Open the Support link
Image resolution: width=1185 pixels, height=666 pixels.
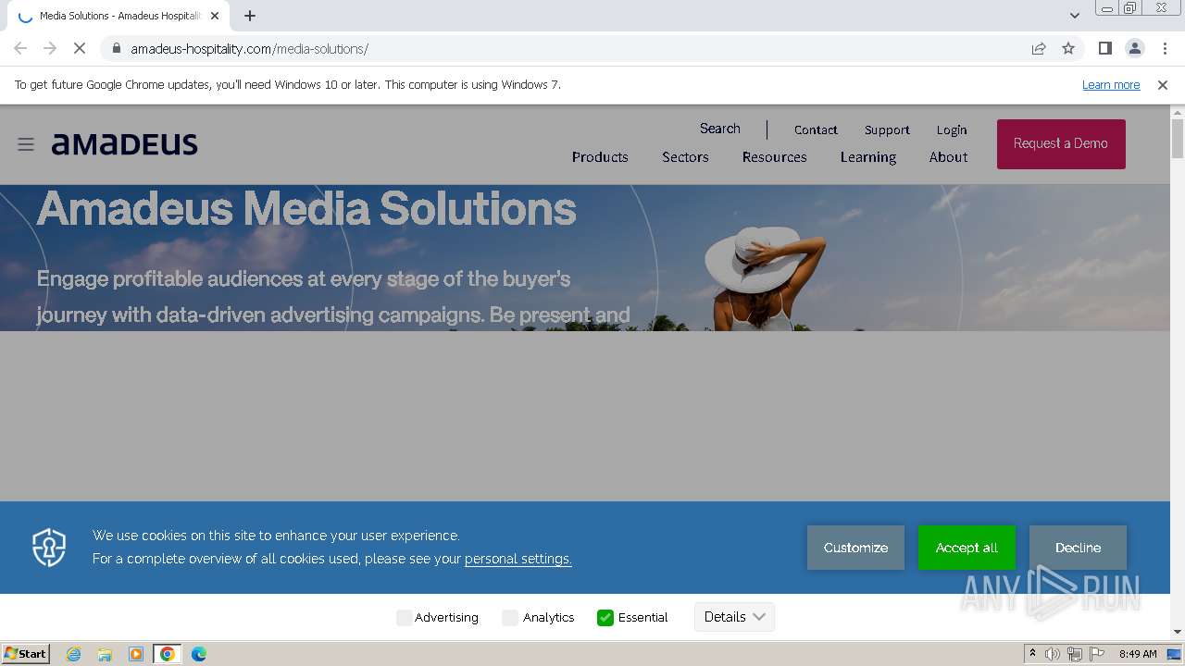[887, 130]
